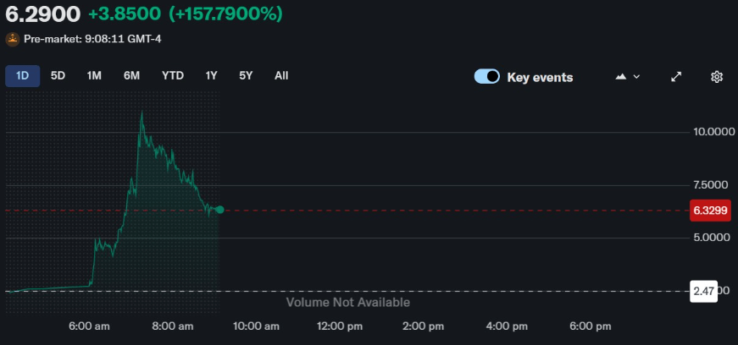Switch chart to YTD range
This screenshot has width=738, height=345.
tap(173, 75)
